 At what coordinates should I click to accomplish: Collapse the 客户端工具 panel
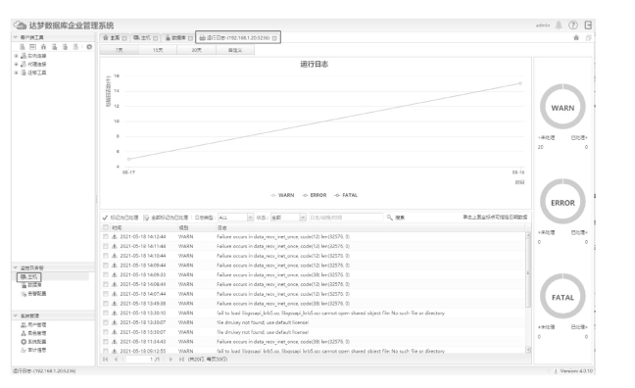pyautogui.click(x=16, y=37)
